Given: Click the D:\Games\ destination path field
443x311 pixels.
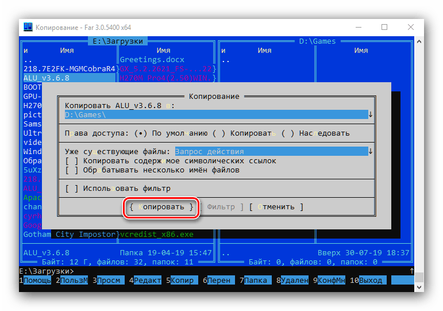Looking at the screenshot, I should coord(217,115).
